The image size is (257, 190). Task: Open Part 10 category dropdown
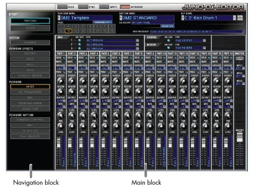click(x=165, y=68)
